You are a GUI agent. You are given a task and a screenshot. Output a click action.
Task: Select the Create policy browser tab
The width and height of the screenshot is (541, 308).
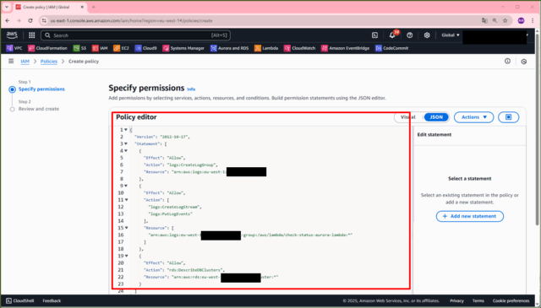click(50, 7)
